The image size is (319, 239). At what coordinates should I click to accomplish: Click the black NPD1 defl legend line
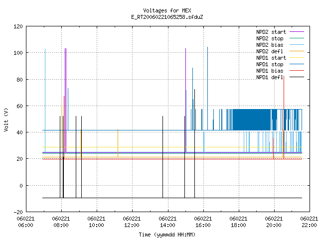coord(297,77)
